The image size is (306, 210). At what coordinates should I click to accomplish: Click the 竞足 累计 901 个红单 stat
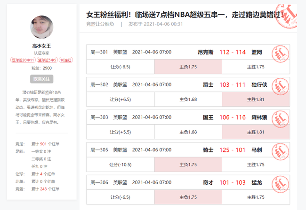coord(38,144)
